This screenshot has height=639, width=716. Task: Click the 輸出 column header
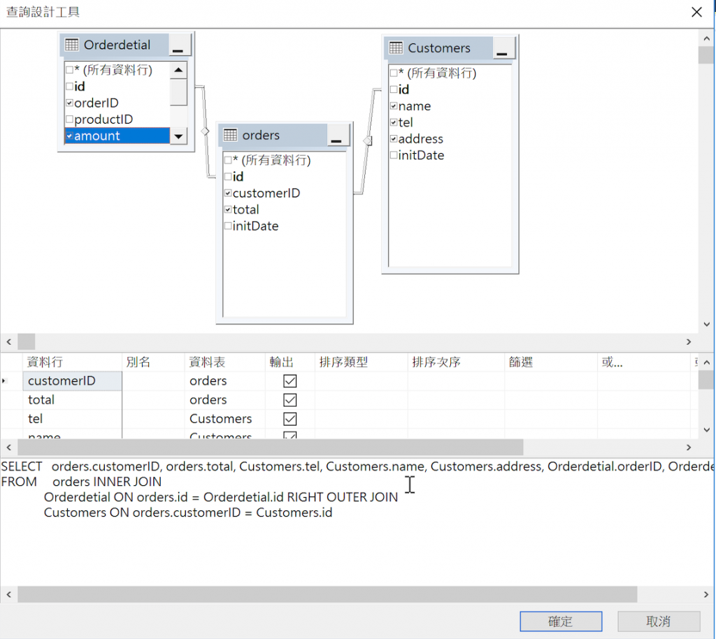click(290, 362)
